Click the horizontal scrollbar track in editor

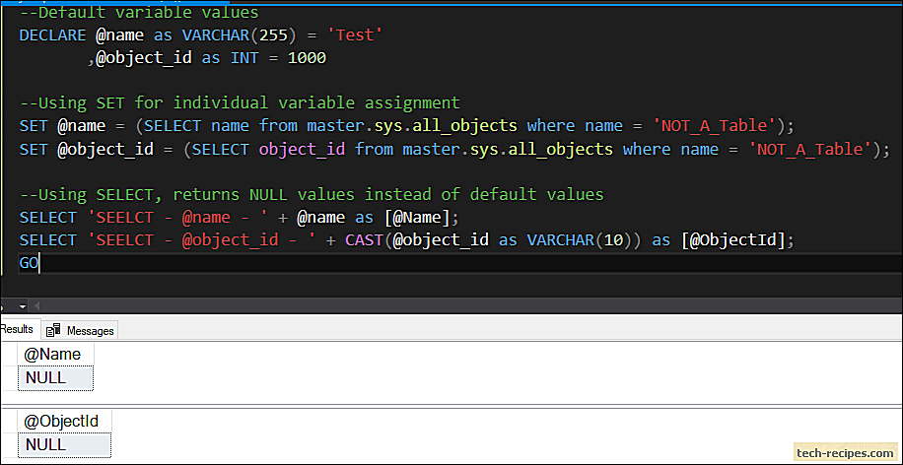472,306
